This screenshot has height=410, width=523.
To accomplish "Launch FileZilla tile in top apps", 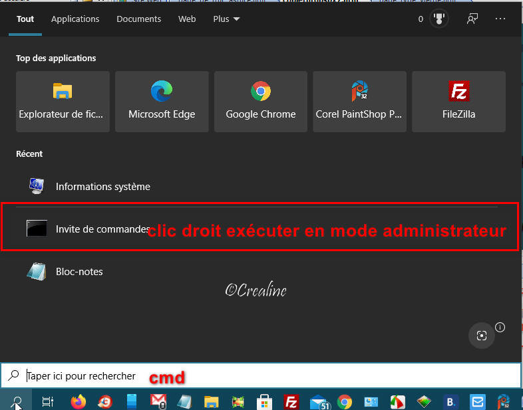I will pyautogui.click(x=458, y=101).
